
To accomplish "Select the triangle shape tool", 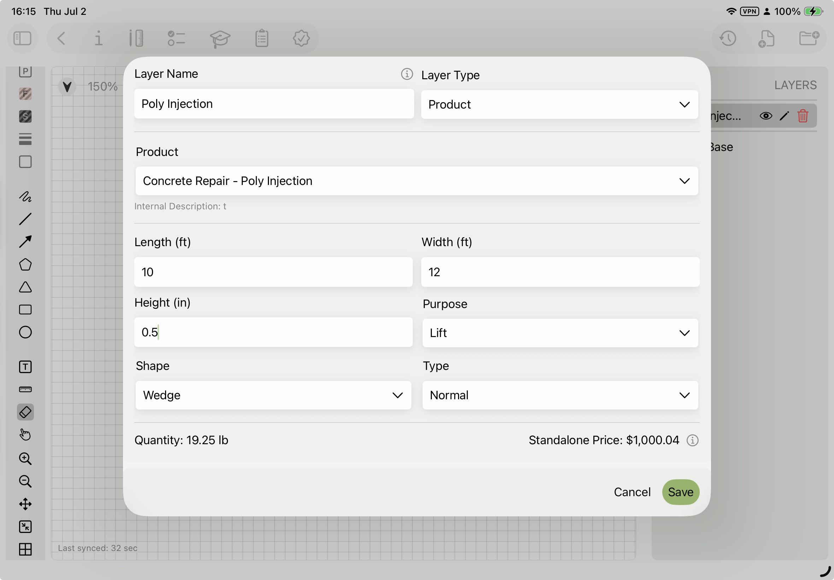I will (25, 287).
